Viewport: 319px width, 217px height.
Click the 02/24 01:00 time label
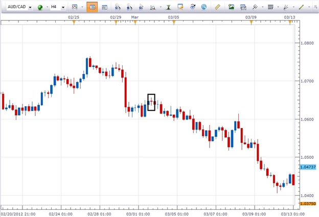pyautogui.click(x=61, y=214)
